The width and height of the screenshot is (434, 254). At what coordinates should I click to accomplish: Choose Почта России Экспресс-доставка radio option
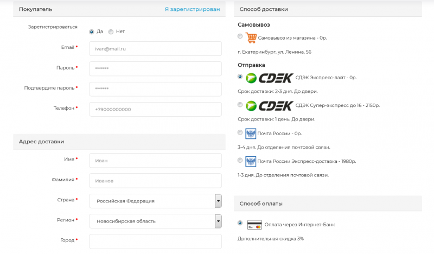click(240, 160)
